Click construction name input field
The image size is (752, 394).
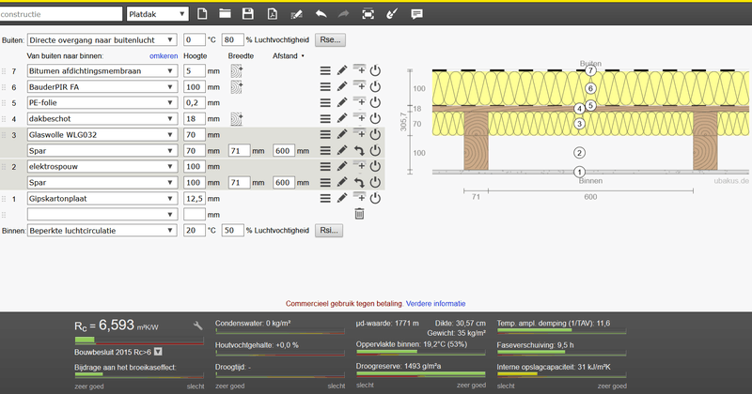pyautogui.click(x=61, y=14)
